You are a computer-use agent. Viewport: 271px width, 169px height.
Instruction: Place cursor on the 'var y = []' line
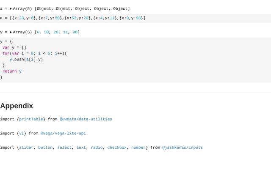[14, 48]
